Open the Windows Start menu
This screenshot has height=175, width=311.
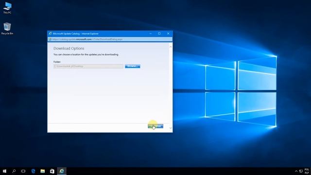point(4,171)
